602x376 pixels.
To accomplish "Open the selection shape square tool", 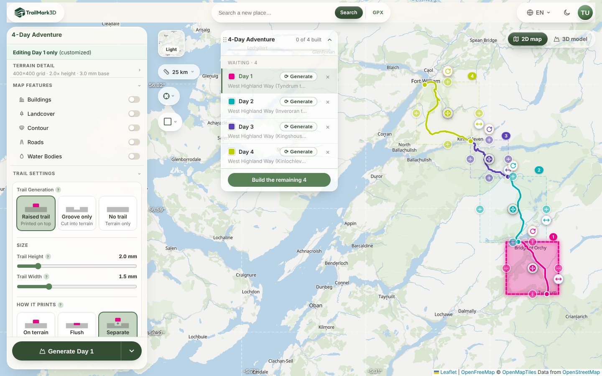I will (x=170, y=122).
